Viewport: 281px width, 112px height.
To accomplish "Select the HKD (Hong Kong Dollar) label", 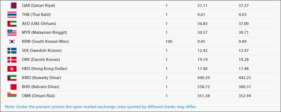I will 44,69.
